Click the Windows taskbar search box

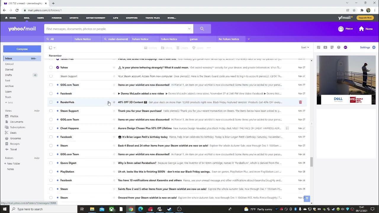43,209
